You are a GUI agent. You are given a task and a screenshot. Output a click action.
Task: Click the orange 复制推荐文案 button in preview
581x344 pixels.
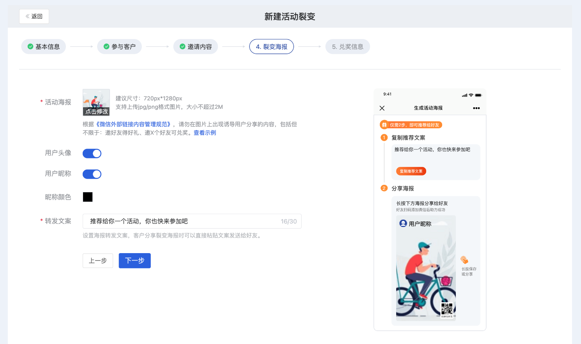point(411,171)
